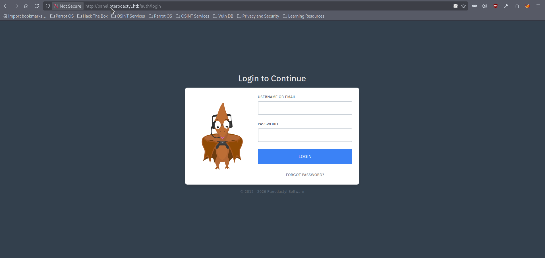Viewport: 545px width, 258px height.
Task: Bookmark this page with the star
Action: click(464, 6)
